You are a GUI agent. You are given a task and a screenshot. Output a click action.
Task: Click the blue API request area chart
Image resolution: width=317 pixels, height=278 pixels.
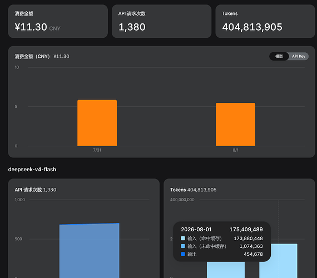point(90,251)
